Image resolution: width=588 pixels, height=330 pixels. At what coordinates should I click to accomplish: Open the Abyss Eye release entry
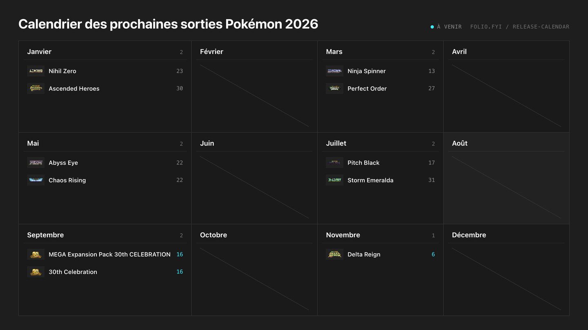click(105, 163)
